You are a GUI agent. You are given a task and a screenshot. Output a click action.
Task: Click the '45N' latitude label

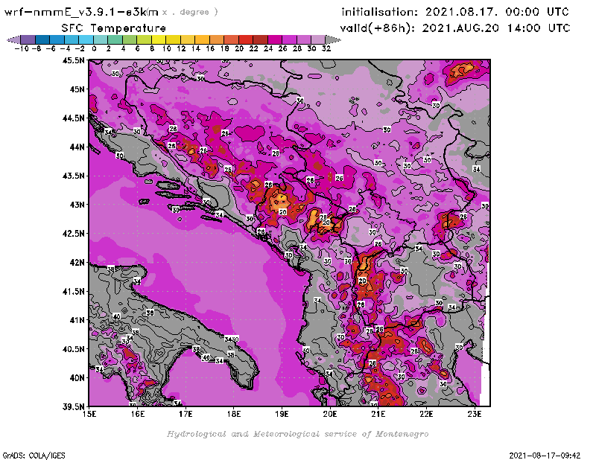click(77, 89)
